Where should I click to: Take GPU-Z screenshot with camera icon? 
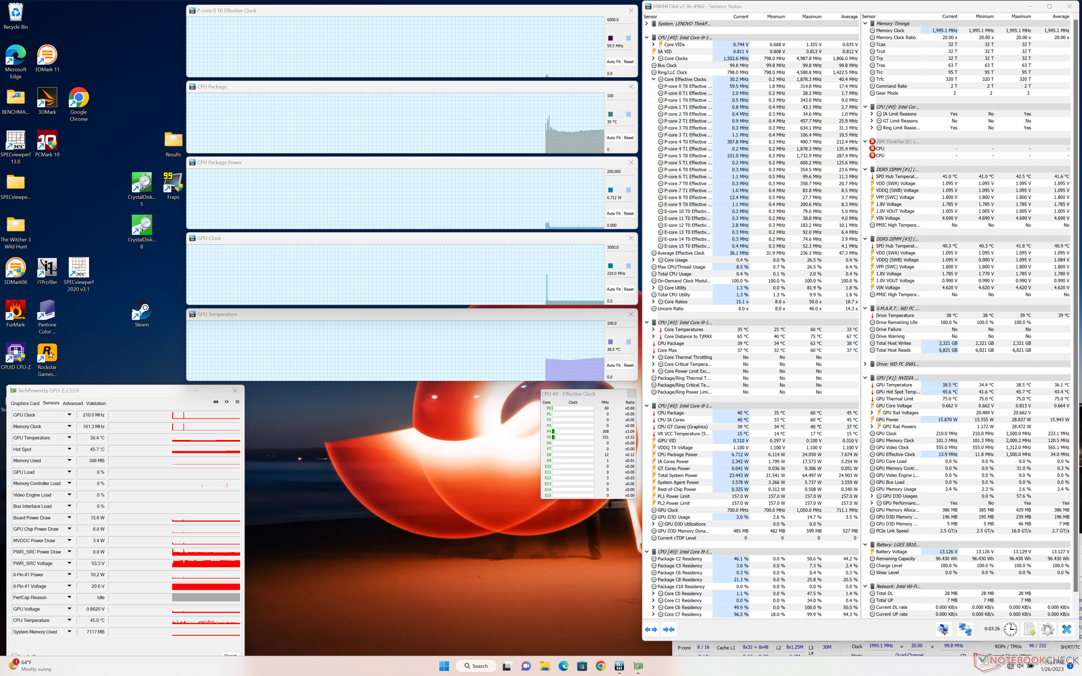coord(216,402)
